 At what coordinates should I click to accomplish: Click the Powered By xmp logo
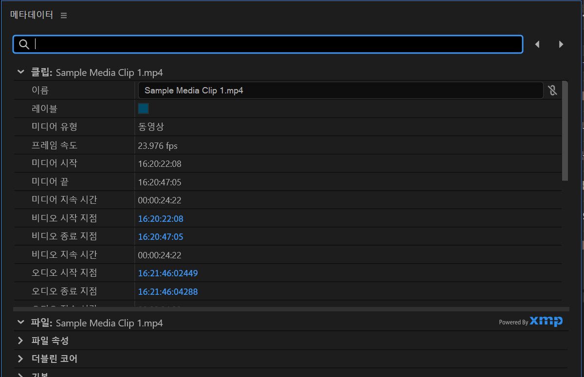[530, 321]
